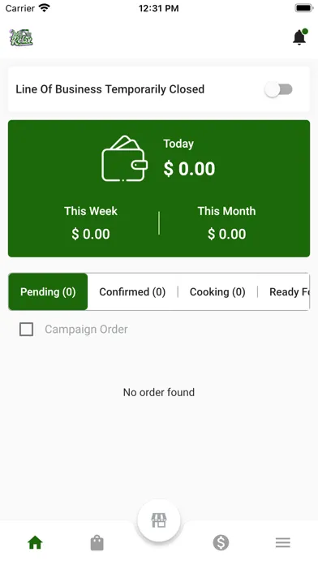
Task: Tap the This Week earnings amount
Action: (x=91, y=235)
